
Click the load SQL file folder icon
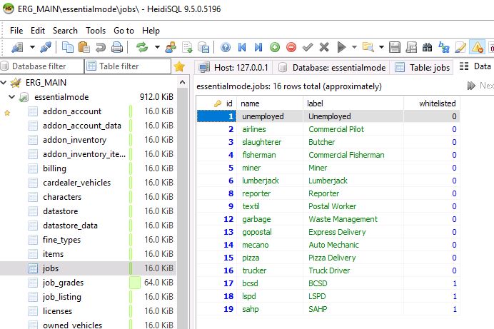(368, 48)
